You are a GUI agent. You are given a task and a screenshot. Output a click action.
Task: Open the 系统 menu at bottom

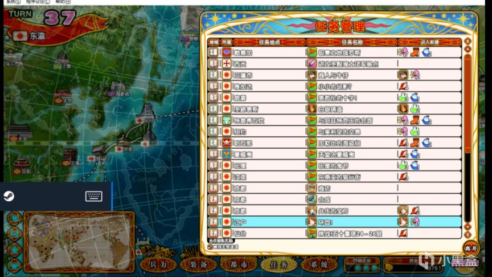click(x=319, y=265)
